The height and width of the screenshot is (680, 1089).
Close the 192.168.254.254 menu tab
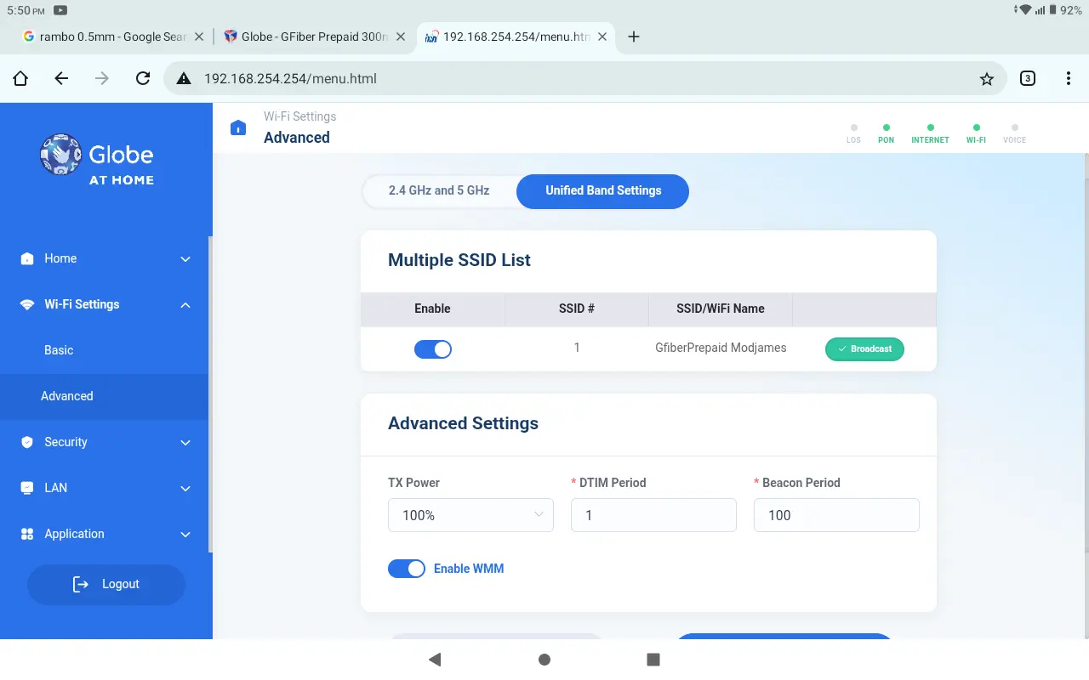point(602,37)
